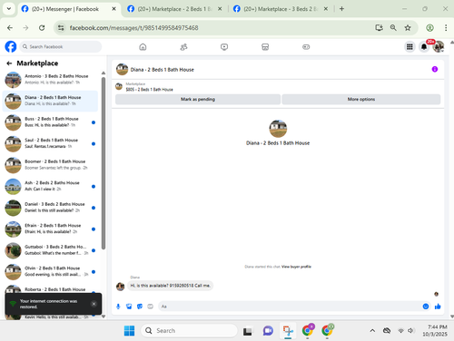
Task: Record a voice clip with microphone icon
Action: 118,307
